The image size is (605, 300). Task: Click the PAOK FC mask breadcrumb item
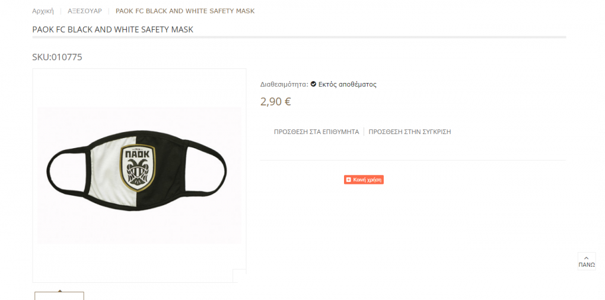185,11
